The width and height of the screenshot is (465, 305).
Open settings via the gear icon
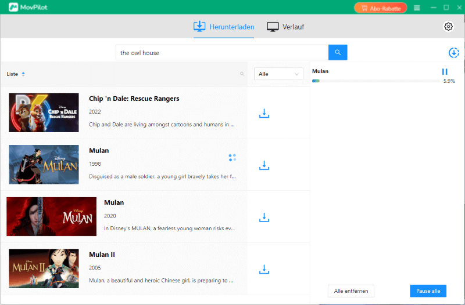[x=448, y=27]
